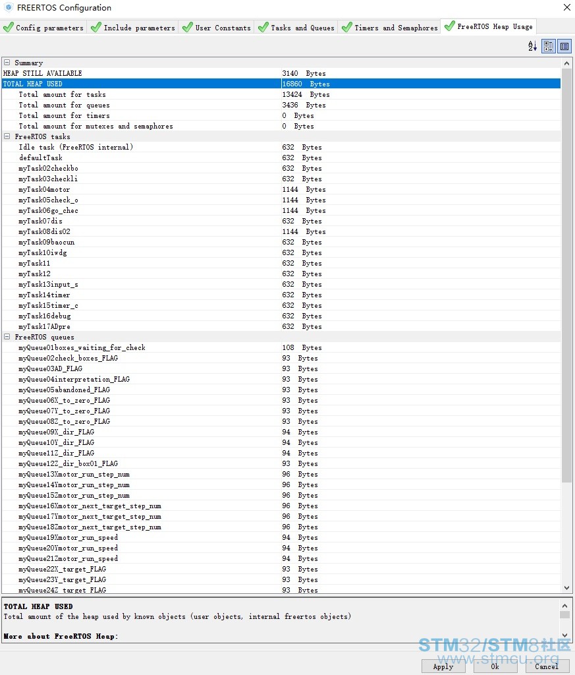
Task: Click the Apply button
Action: (443, 666)
